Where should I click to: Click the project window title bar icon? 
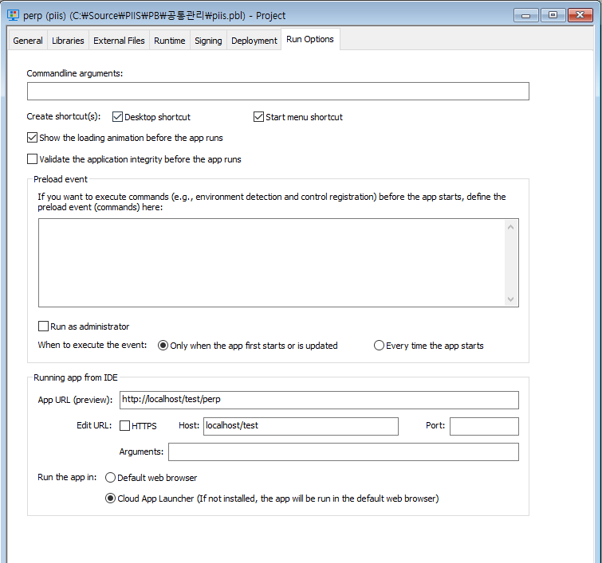[13, 15]
